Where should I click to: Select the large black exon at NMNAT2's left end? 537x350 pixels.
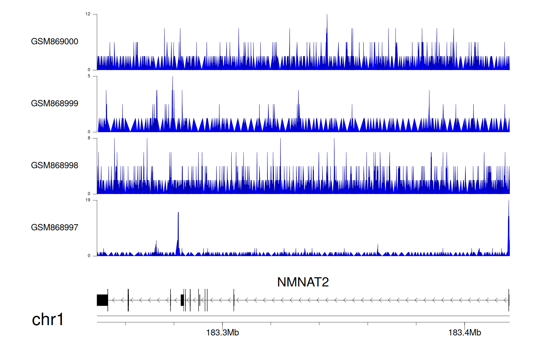point(102,300)
